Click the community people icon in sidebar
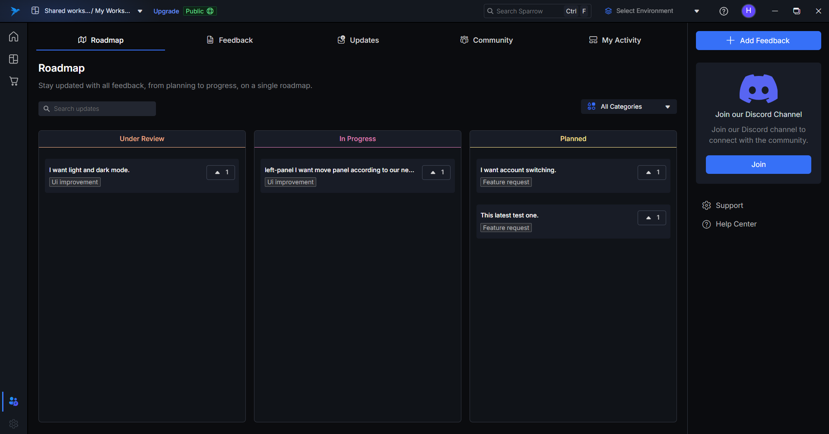This screenshot has height=434, width=829. [13, 401]
